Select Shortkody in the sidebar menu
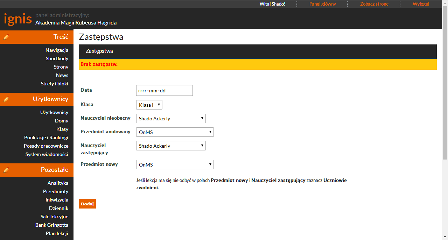 [57, 58]
